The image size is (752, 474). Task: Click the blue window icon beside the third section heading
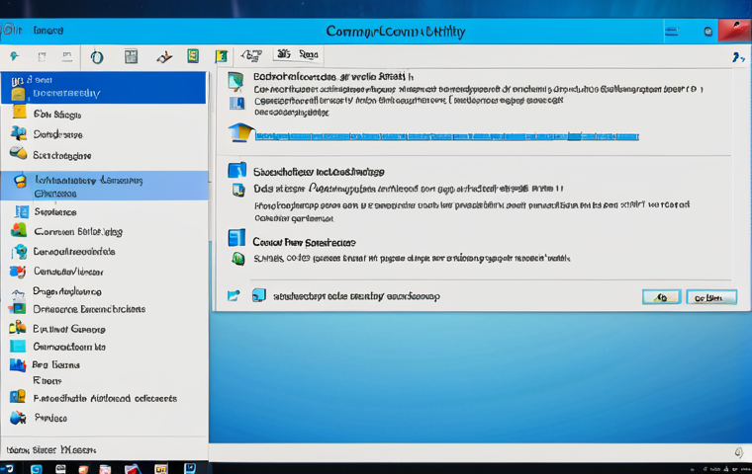[x=236, y=238]
